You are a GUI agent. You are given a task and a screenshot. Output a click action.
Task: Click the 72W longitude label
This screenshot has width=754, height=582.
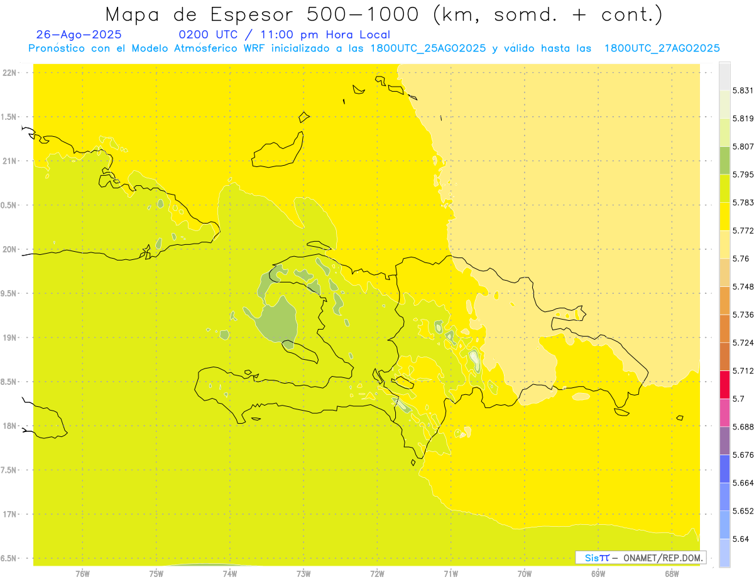[377, 574]
